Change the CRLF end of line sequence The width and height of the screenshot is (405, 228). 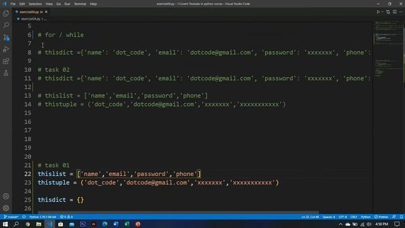click(x=354, y=217)
